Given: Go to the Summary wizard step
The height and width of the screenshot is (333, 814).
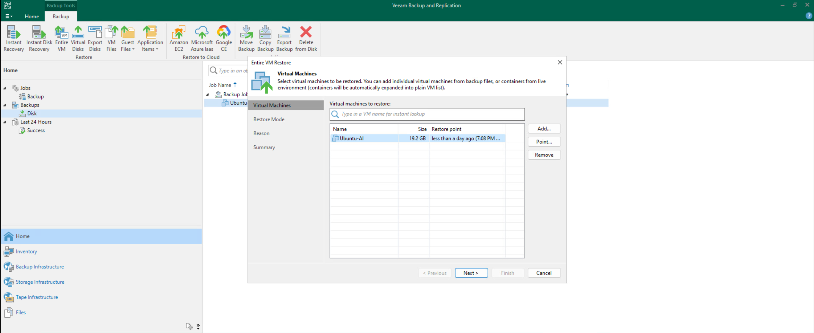Looking at the screenshot, I should [264, 147].
